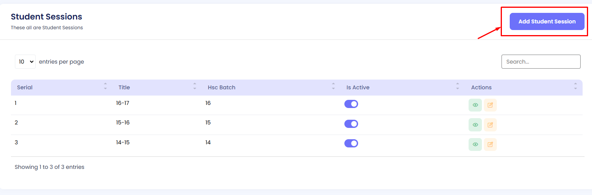Image resolution: width=592 pixels, height=195 pixels.
Task: Sort table by Title column arrows
Action: coord(194,86)
